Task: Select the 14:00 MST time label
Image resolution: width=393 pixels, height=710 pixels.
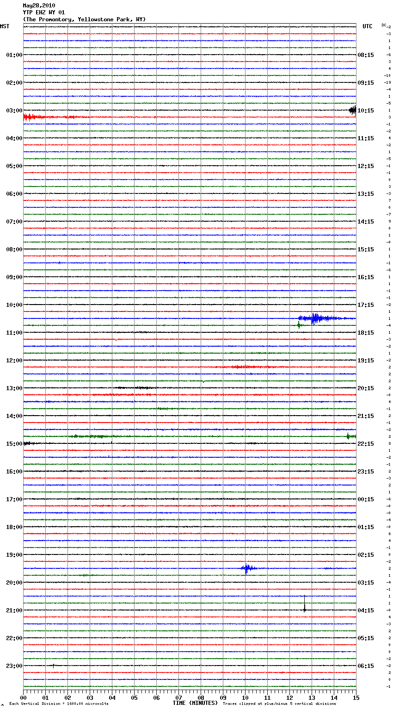Action: [14, 416]
